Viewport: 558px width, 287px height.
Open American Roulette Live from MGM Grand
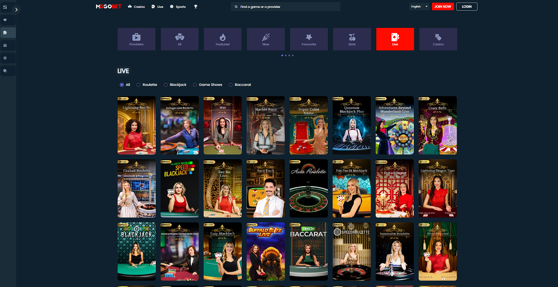179,251
